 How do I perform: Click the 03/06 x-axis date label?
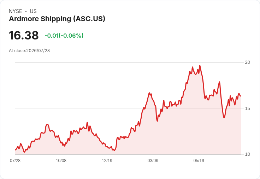153,161
